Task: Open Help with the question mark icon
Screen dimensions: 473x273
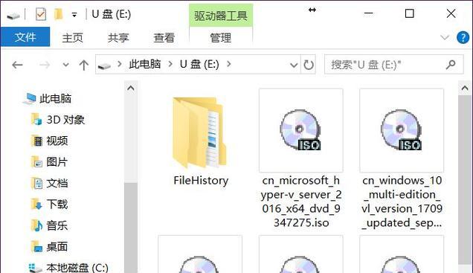Action: coord(463,38)
